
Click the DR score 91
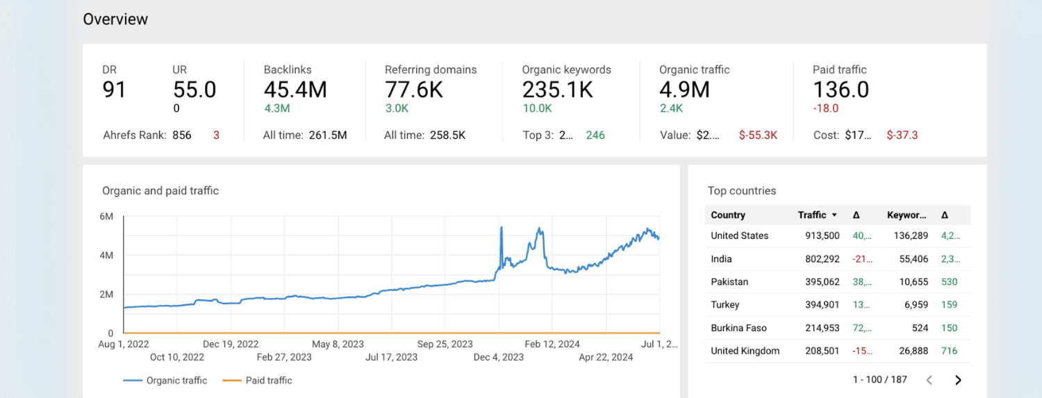[x=114, y=90]
